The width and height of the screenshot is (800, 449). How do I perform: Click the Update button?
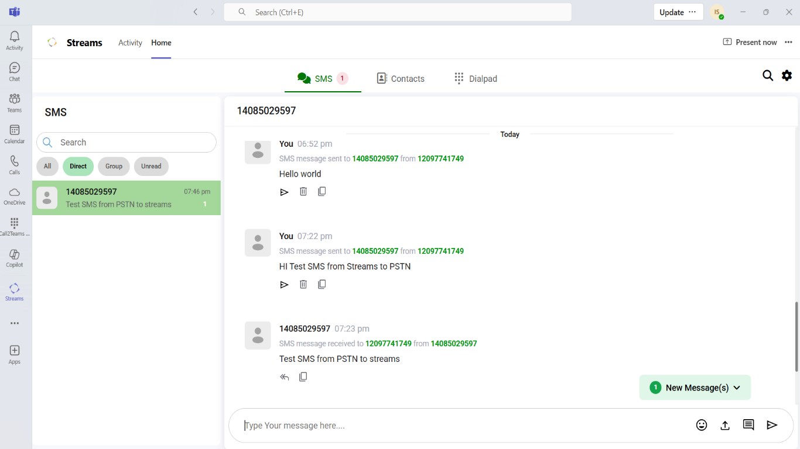[x=671, y=12]
